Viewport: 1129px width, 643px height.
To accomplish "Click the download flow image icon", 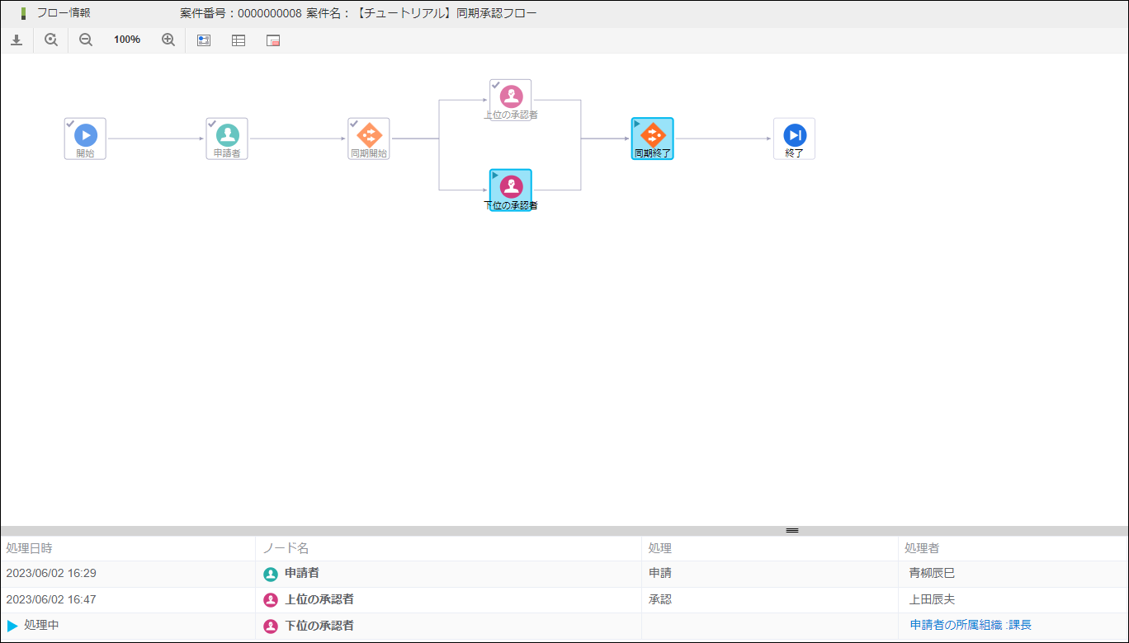I will coord(17,40).
